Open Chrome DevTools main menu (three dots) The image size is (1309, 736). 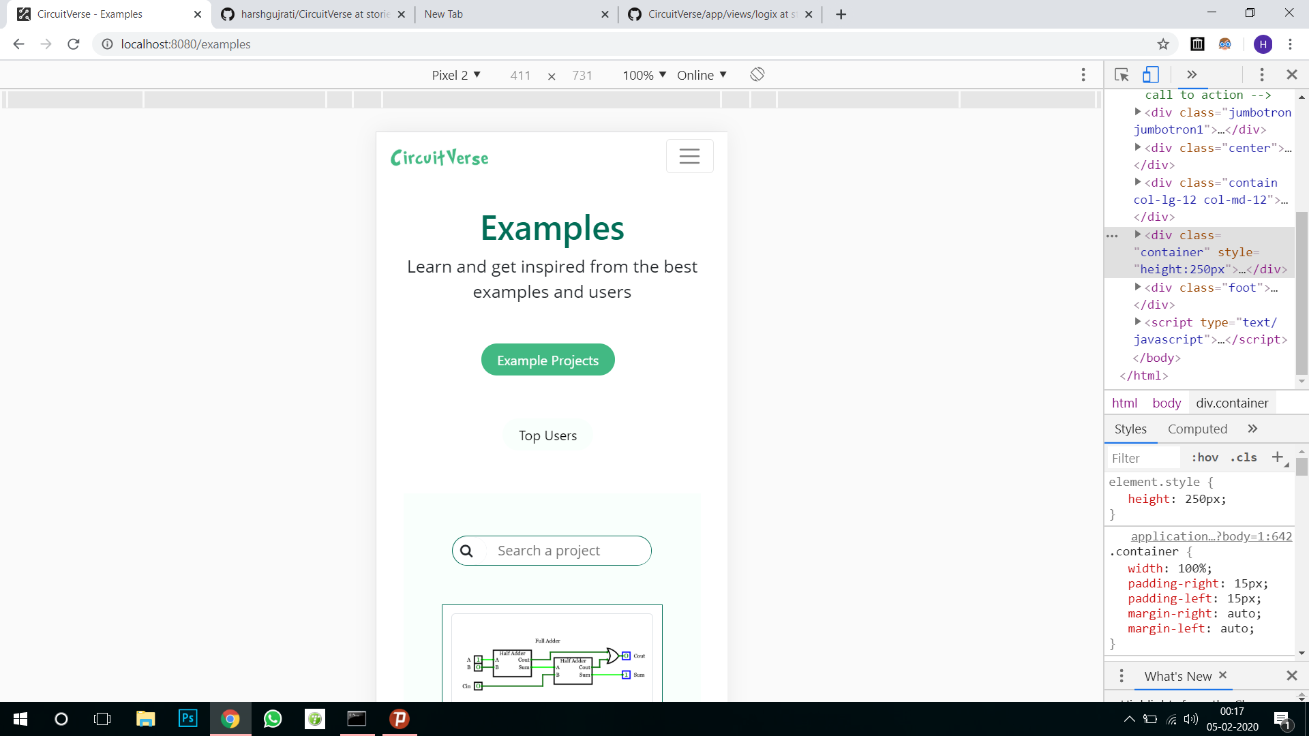coord(1261,74)
